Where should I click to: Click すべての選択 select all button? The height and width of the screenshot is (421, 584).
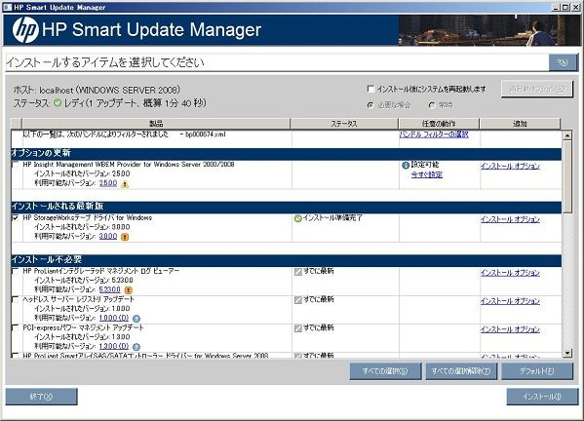(x=385, y=371)
